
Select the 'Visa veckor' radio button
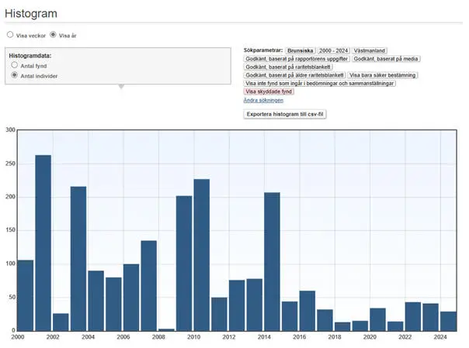[x=10, y=35]
